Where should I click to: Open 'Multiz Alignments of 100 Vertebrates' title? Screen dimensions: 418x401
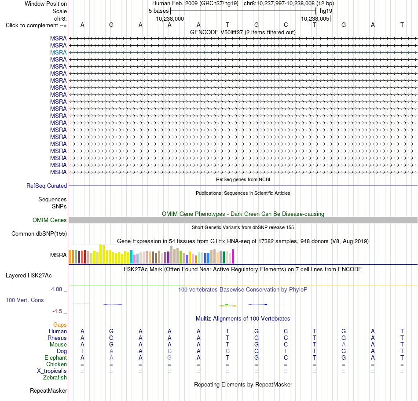point(243,319)
